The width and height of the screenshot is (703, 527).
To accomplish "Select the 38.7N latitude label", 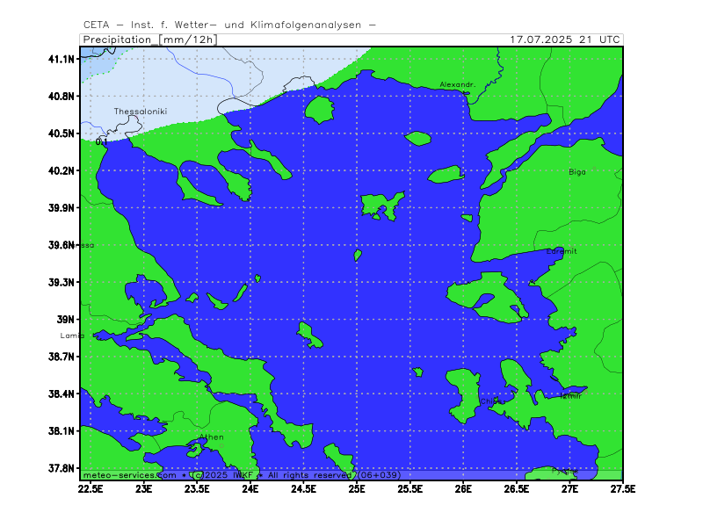I will click(x=62, y=357).
